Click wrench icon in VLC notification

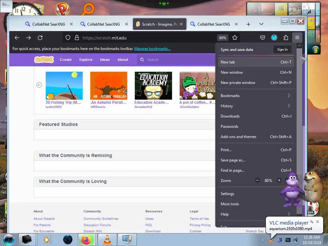[x=312, y=222]
